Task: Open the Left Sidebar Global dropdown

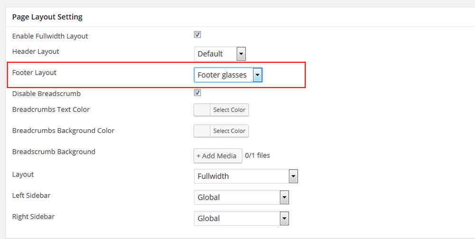Action: point(237,197)
